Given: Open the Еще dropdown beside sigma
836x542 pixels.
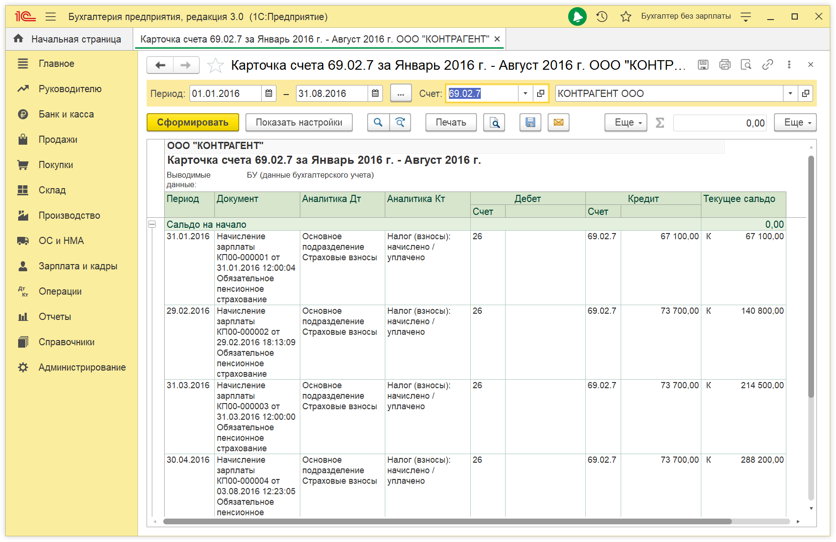Looking at the screenshot, I should (x=626, y=122).
